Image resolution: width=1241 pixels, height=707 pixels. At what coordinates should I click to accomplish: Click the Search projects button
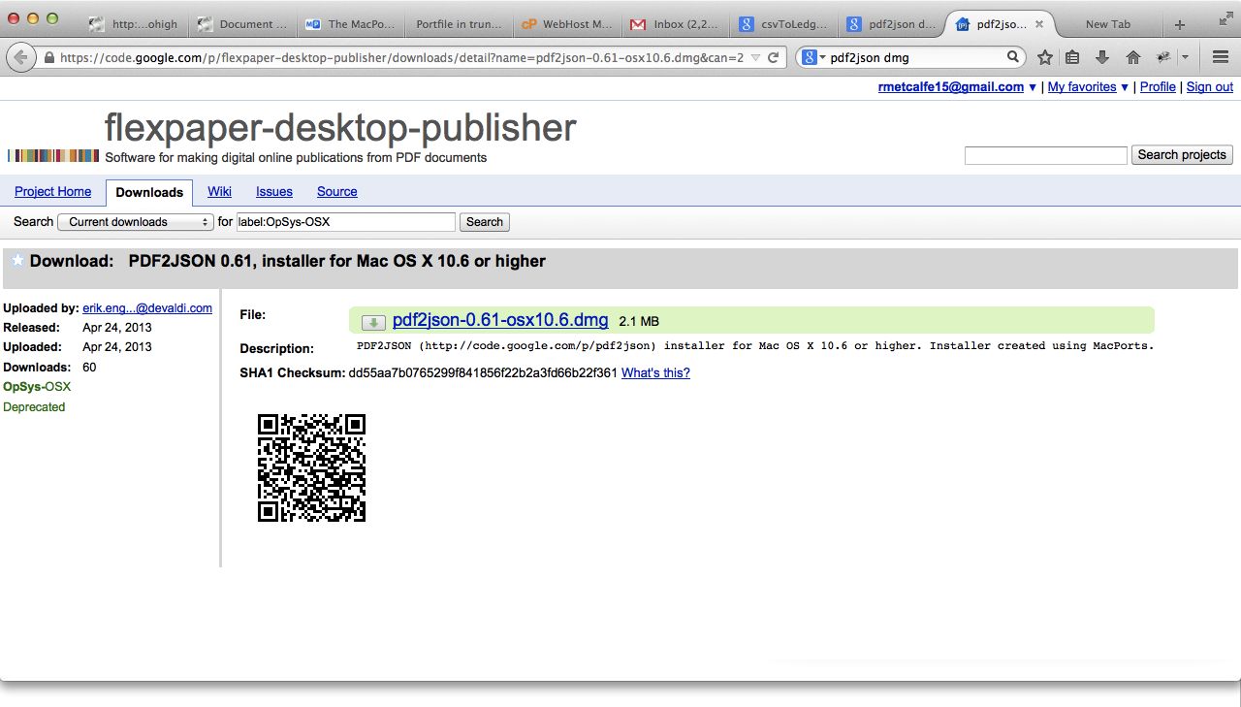[1182, 154]
